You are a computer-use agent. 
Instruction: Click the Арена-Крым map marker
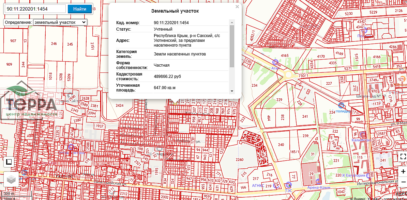coord(318,182)
